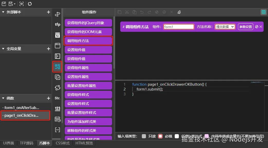Collapse the 外部脚本 section
Image resolution: width=268 pixels, height=148 pixels.
[3, 12]
